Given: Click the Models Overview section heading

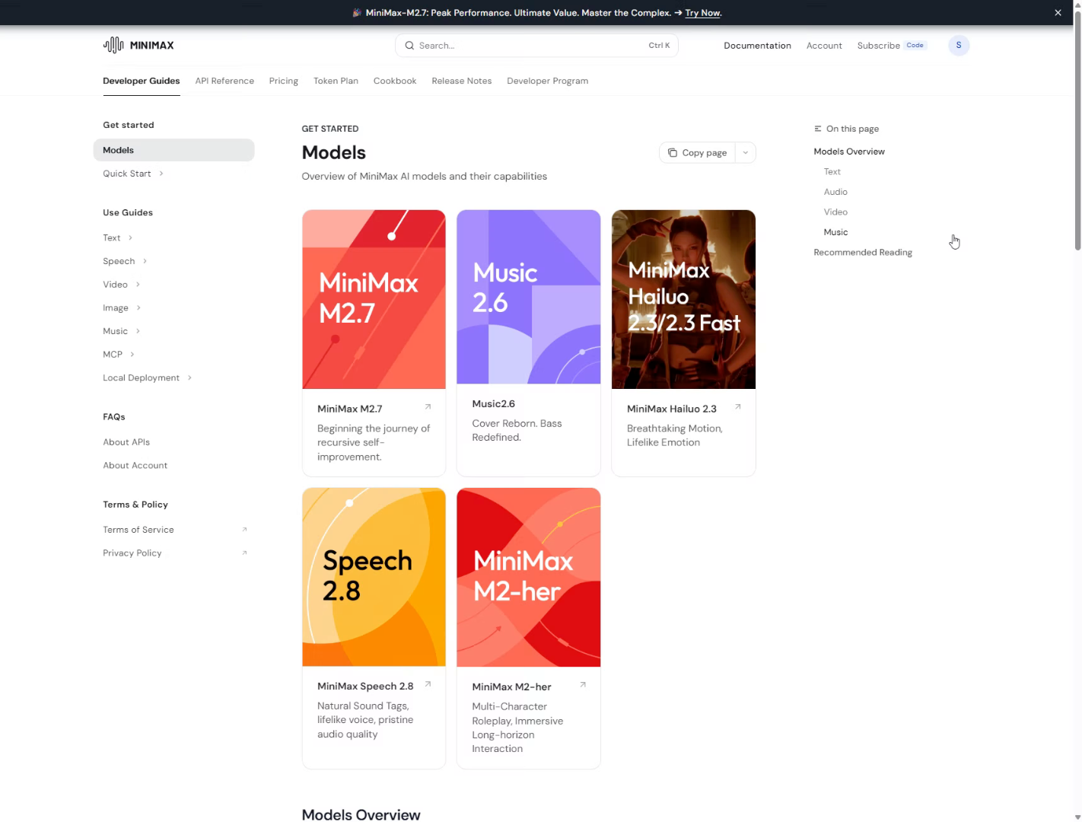Looking at the screenshot, I should point(361,814).
